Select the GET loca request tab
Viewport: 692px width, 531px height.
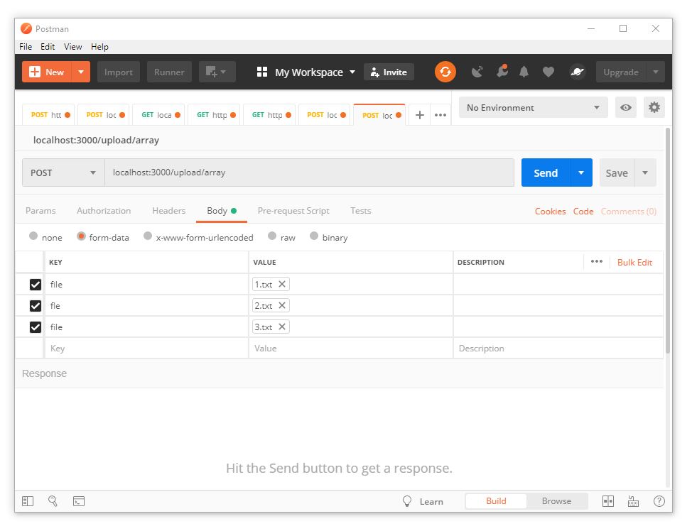click(x=160, y=115)
